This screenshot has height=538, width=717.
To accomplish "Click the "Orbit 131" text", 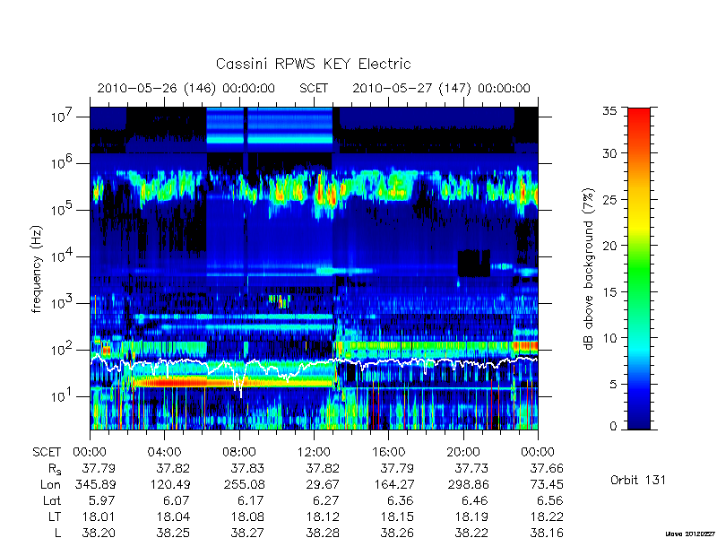I will tap(638, 481).
